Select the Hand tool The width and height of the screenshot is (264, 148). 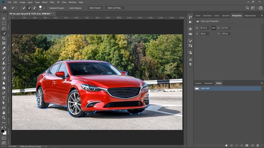click(x=4, y=113)
